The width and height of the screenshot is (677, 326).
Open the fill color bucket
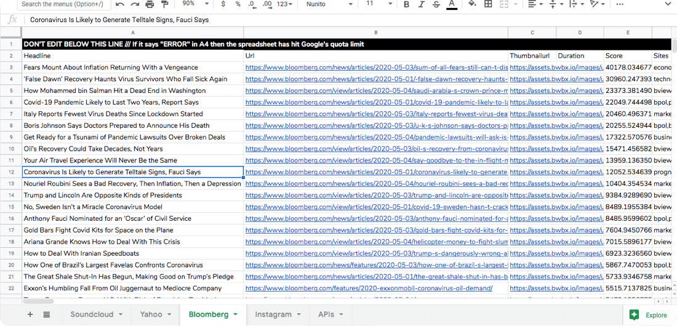pyautogui.click(x=472, y=4)
